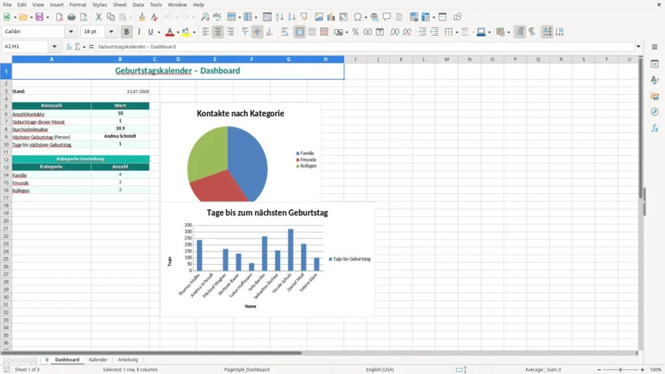Image resolution: width=665 pixels, height=374 pixels.
Task: Cut the selection with the scissors icon
Action: (x=99, y=17)
